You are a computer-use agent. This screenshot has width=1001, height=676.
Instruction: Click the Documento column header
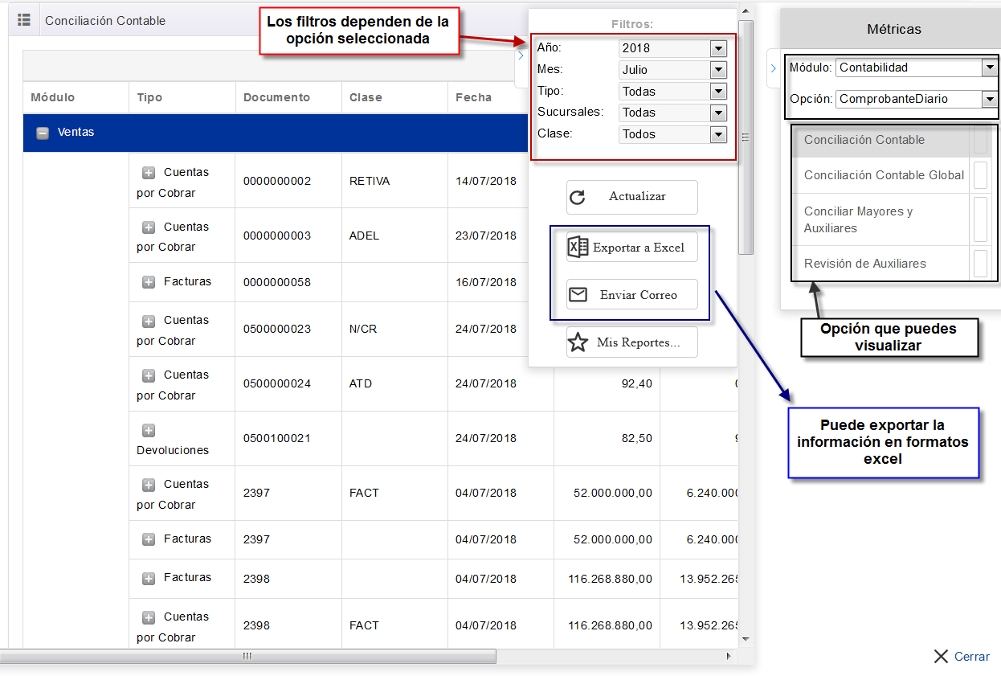(276, 97)
